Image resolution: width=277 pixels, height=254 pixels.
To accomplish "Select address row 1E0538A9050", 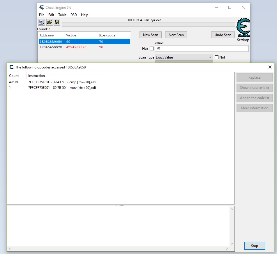I will (x=84, y=42).
